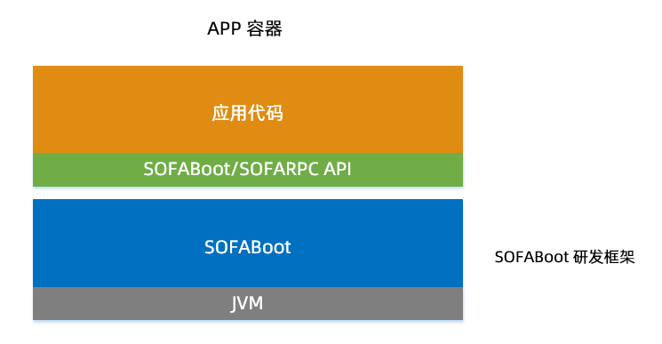Click SOFARPC text in the green bar
Image resolution: width=662 pixels, height=344 pixels.
coord(279,169)
